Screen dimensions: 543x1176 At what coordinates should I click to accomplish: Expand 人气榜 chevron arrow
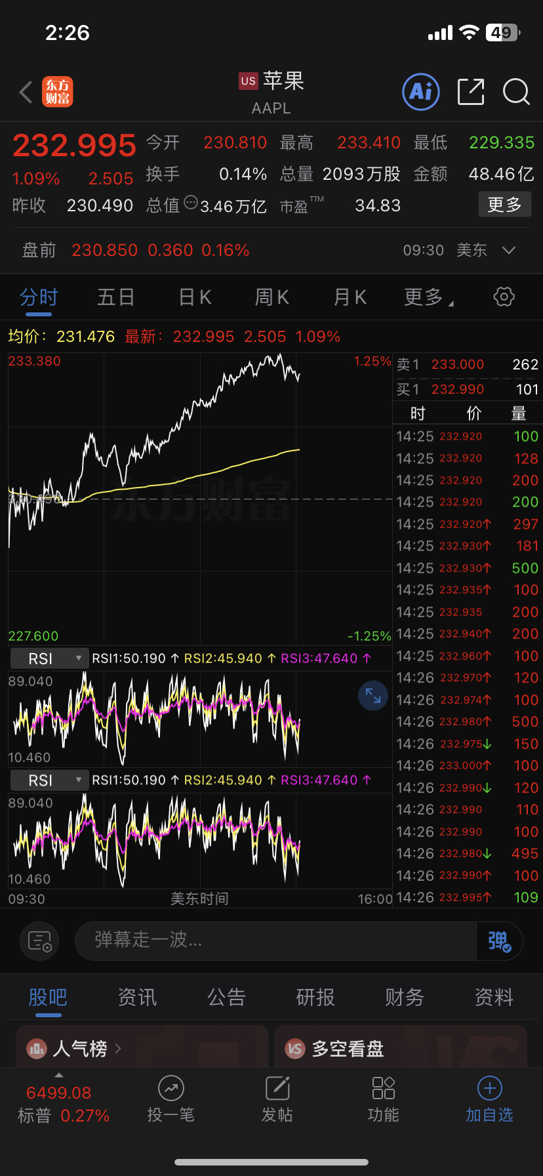[118, 1049]
